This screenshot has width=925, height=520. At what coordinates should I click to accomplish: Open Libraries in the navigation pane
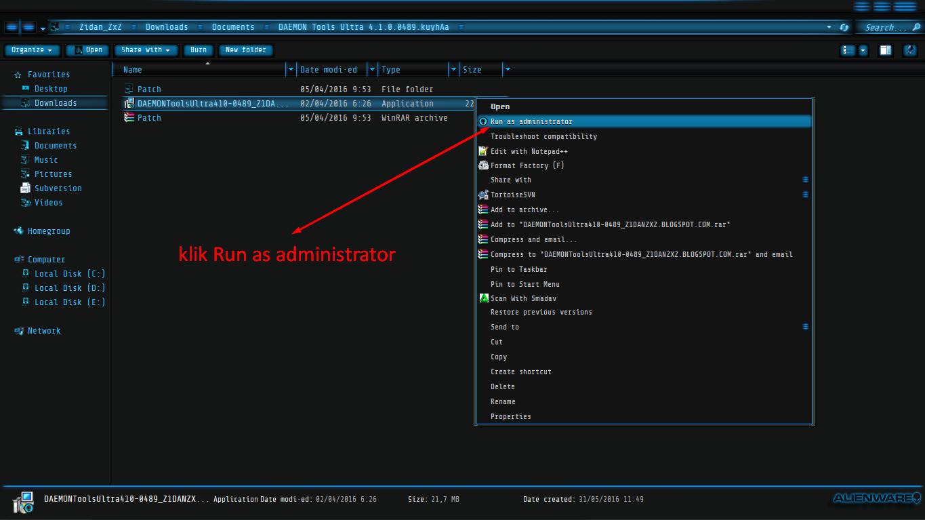coord(49,132)
